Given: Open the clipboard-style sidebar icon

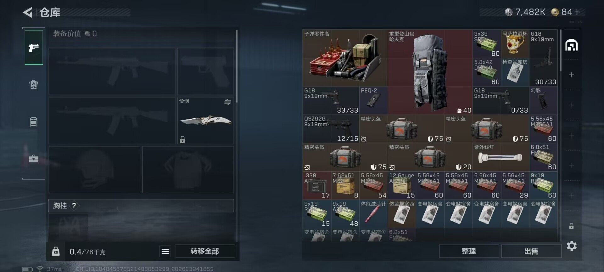Looking at the screenshot, I should click(34, 122).
